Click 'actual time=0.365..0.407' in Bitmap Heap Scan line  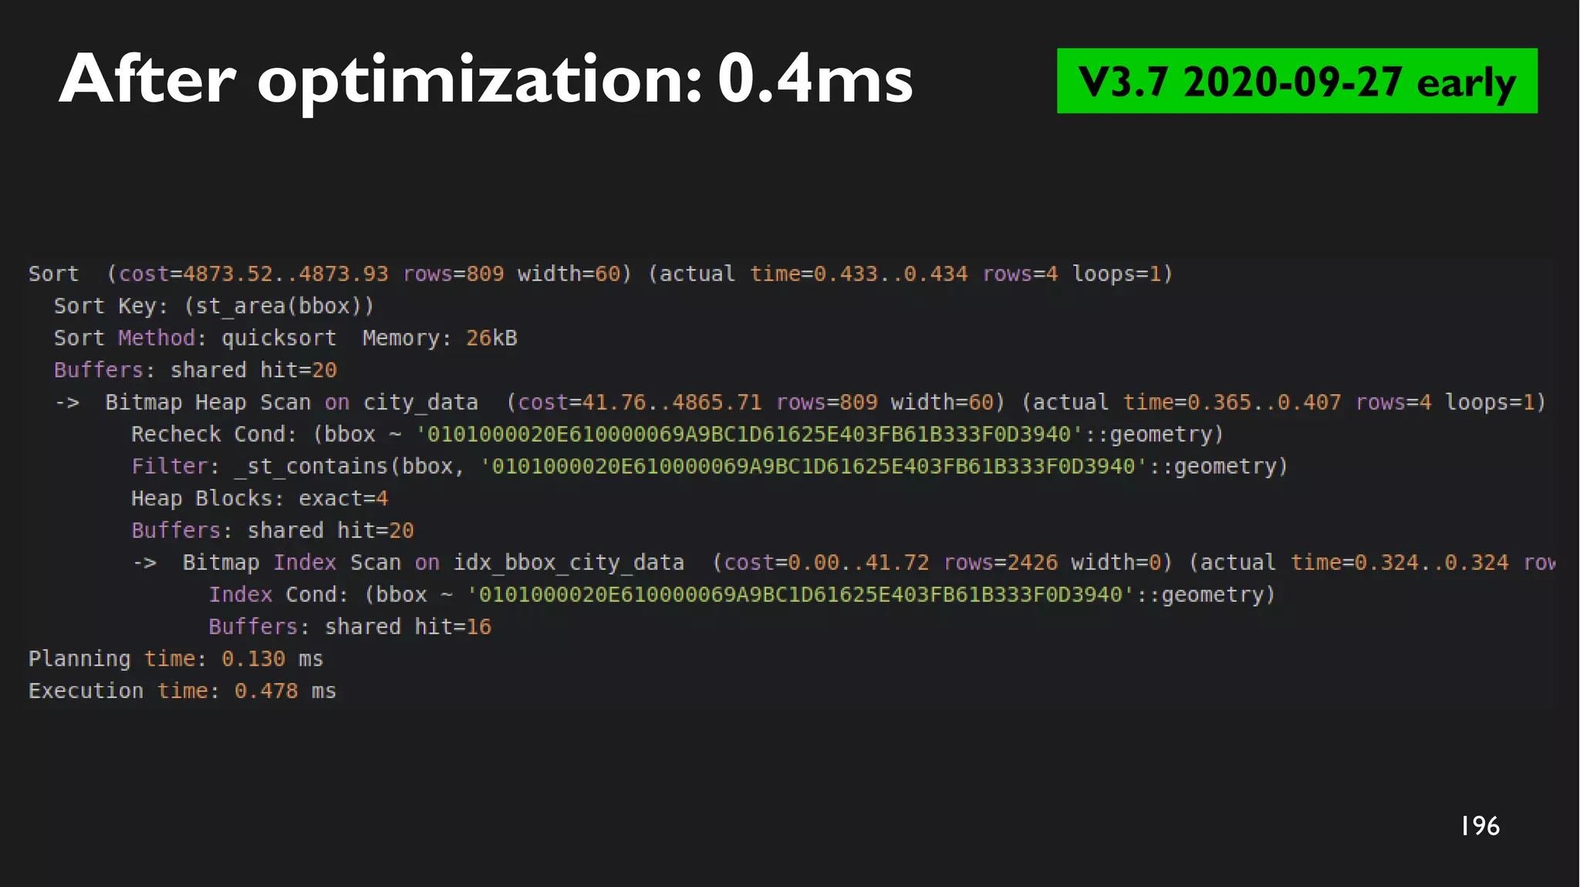(1186, 403)
